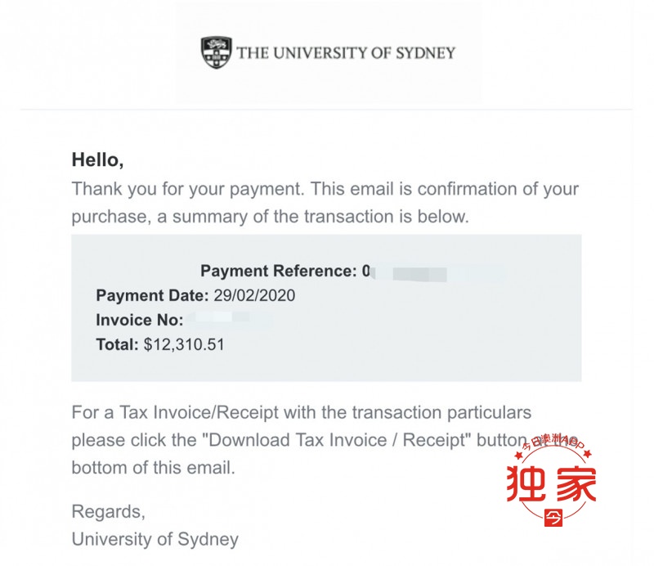Click the "Download Tax Invoice / Receipt" text

337,440
